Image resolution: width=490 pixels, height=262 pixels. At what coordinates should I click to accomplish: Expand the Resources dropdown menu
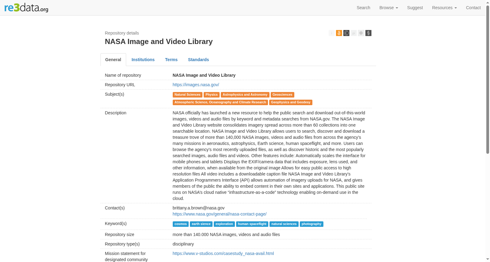click(444, 8)
